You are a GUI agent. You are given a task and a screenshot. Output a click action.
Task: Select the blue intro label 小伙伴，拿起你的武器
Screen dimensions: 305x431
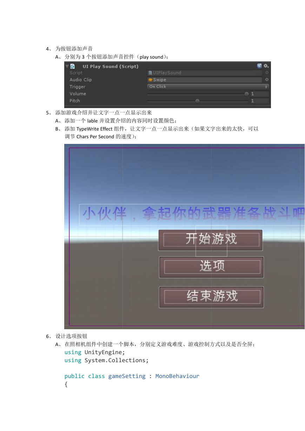[x=192, y=214]
